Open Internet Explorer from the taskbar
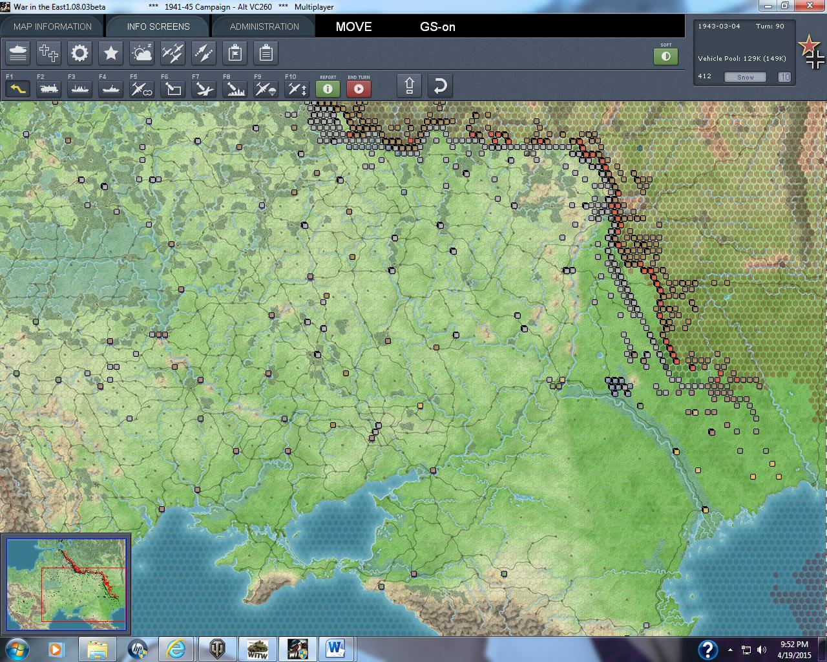Viewport: 827px width, 662px height. coord(175,648)
